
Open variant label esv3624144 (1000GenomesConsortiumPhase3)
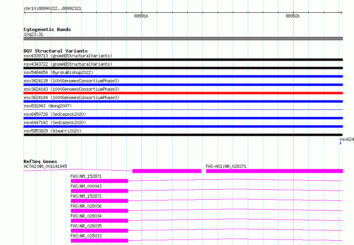[72, 97]
